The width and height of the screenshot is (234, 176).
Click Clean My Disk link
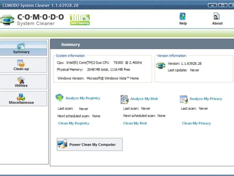point(135,123)
